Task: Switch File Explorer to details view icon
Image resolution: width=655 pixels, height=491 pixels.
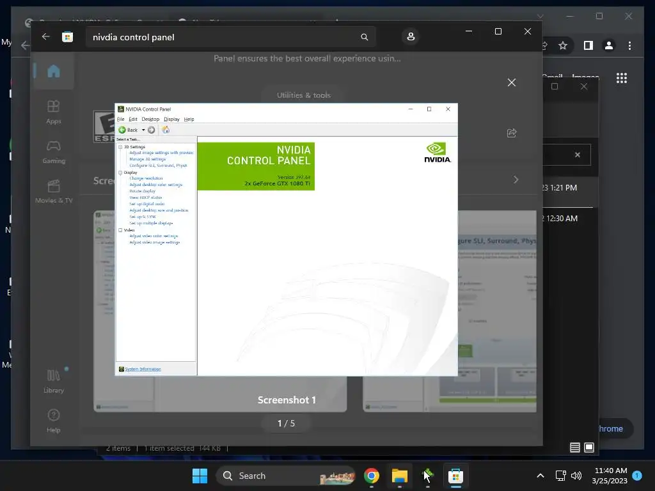Action: coord(575,448)
